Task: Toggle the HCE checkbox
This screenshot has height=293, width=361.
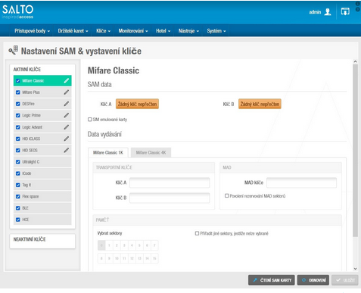Action: 18,220
